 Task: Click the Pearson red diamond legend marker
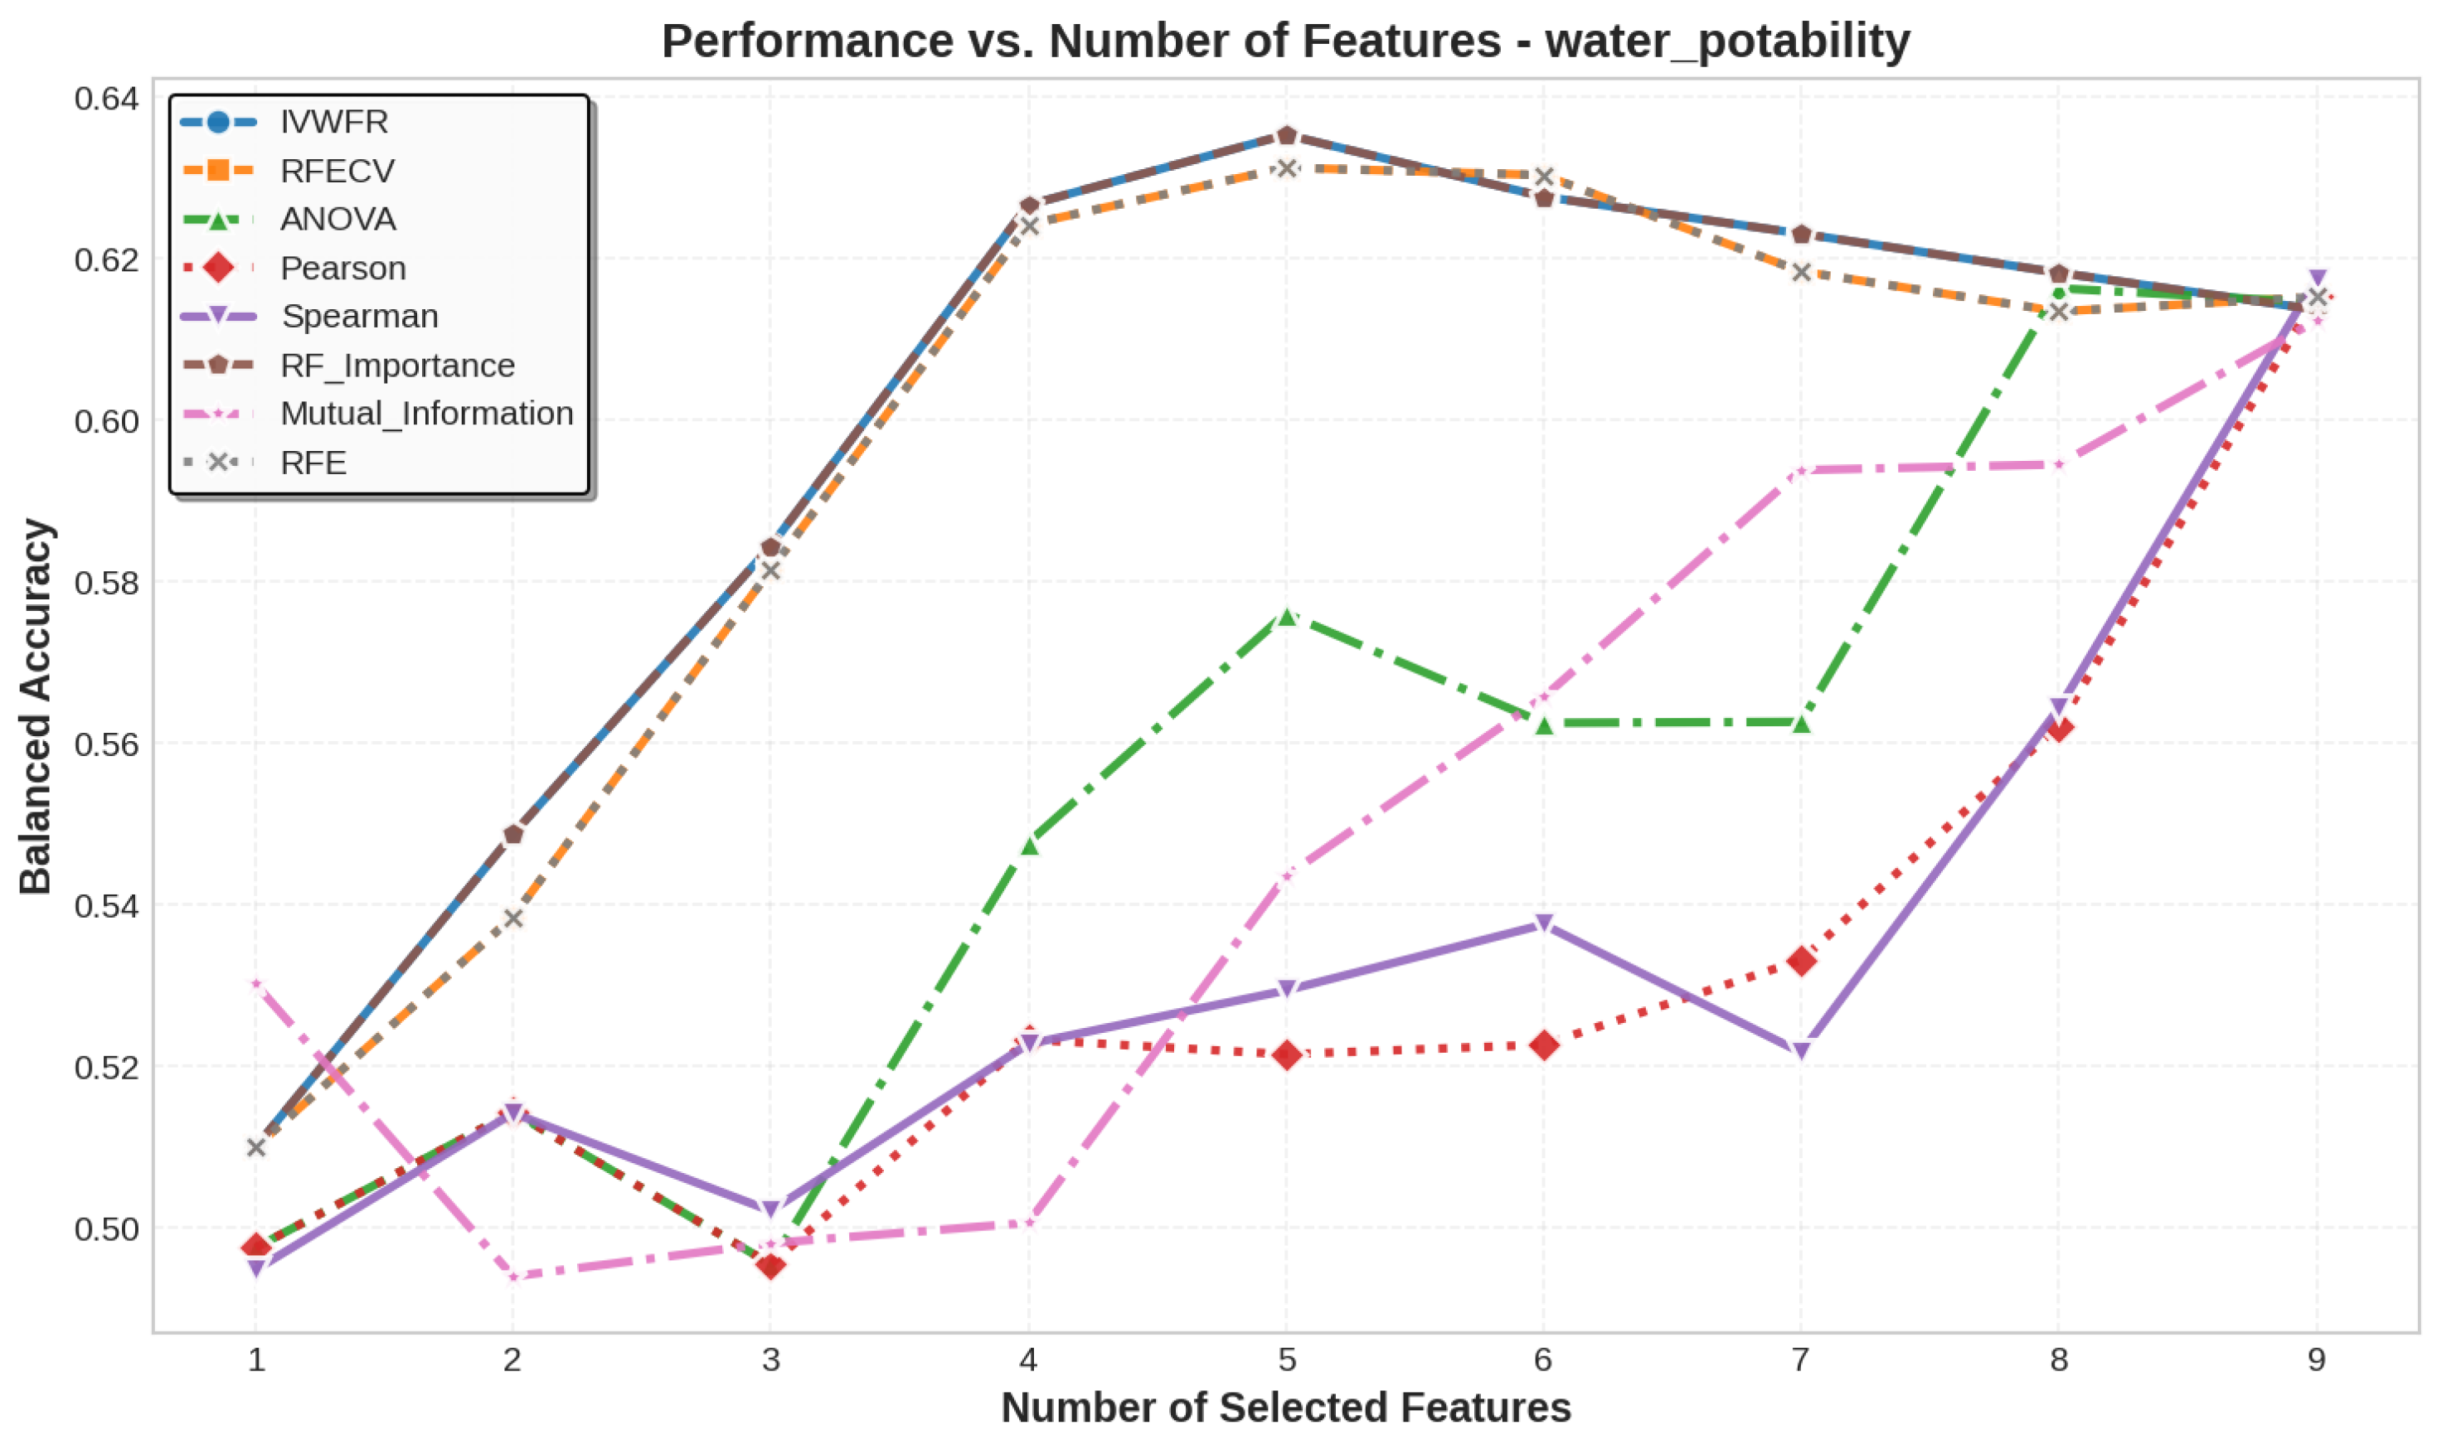pos(219,268)
